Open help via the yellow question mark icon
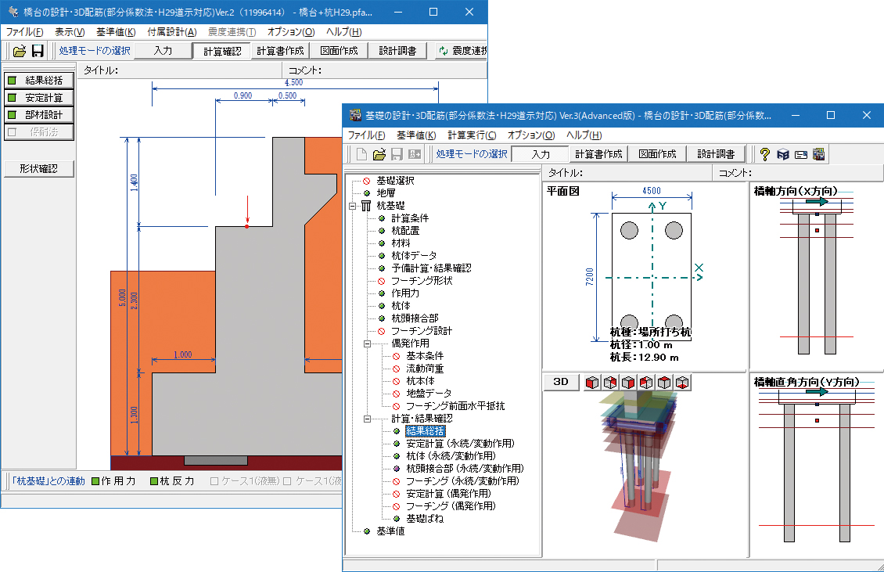This screenshot has width=884, height=572. (764, 154)
